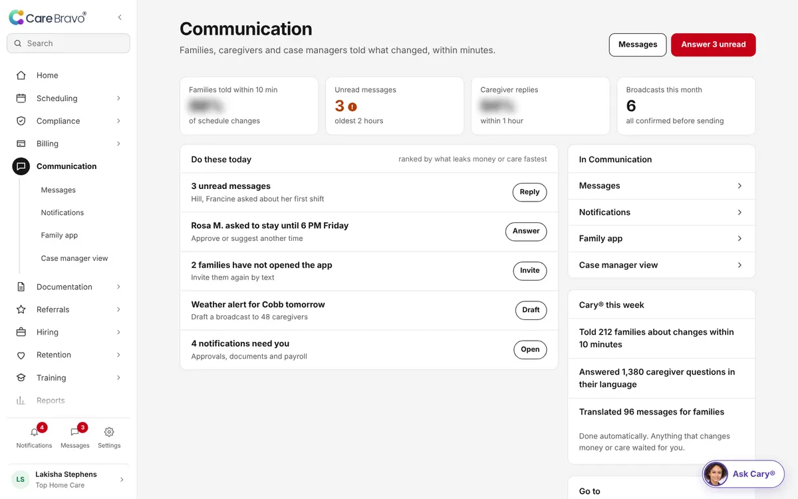Click Open for 4 notifications
This screenshot has height=499, width=798.
(530, 349)
